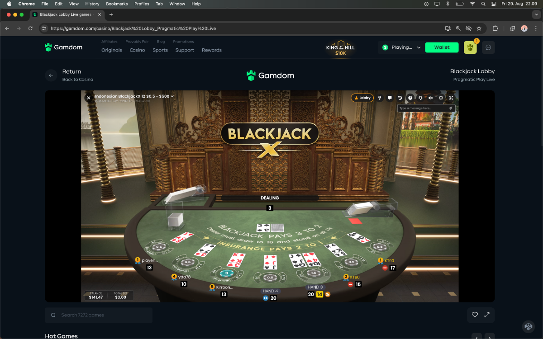Send the chat message arrow icon
The width and height of the screenshot is (543, 339).
tap(451, 108)
